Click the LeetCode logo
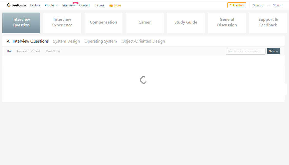 (16, 5)
